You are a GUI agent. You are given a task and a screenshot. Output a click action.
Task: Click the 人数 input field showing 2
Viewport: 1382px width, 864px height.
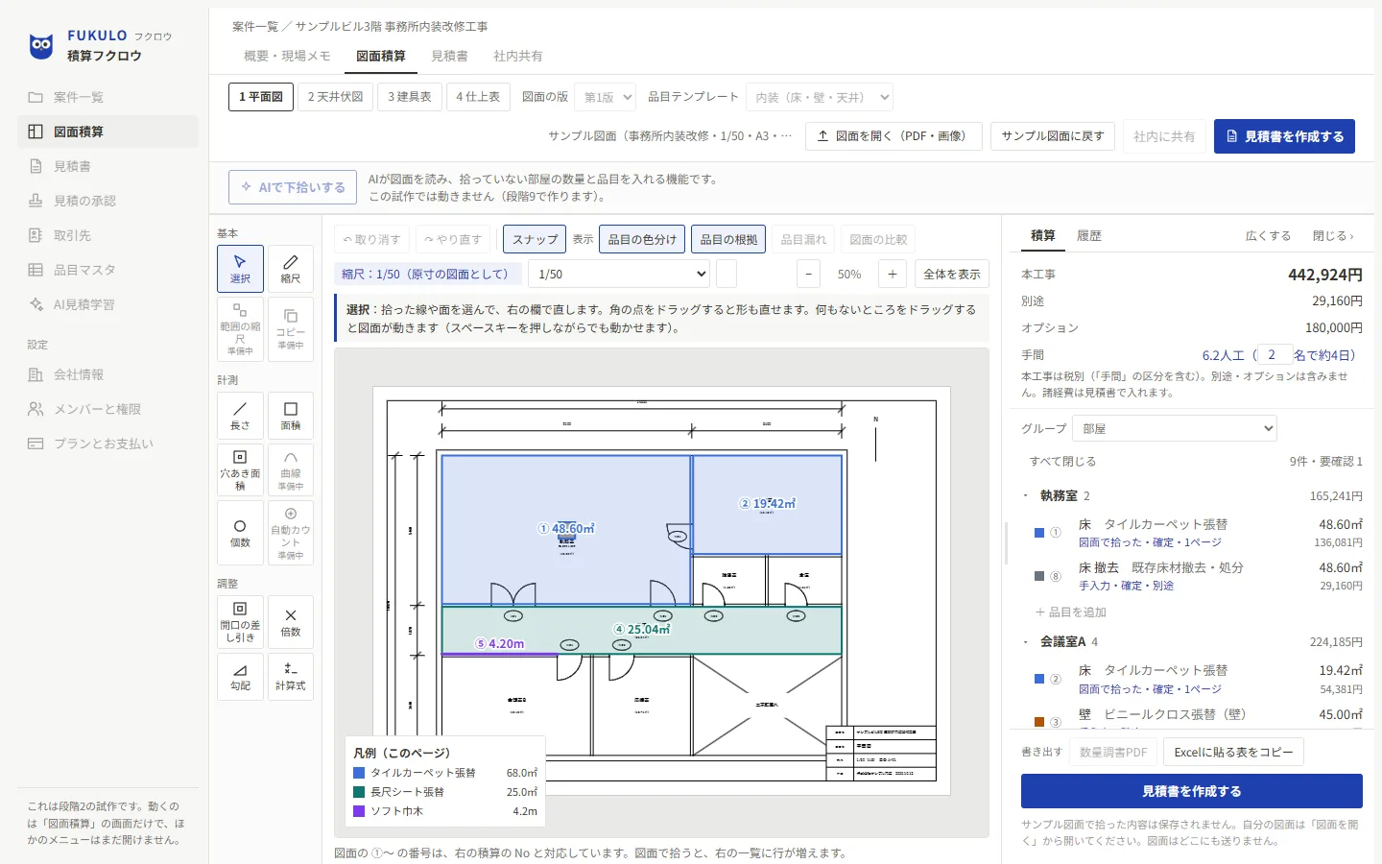[x=1275, y=354]
